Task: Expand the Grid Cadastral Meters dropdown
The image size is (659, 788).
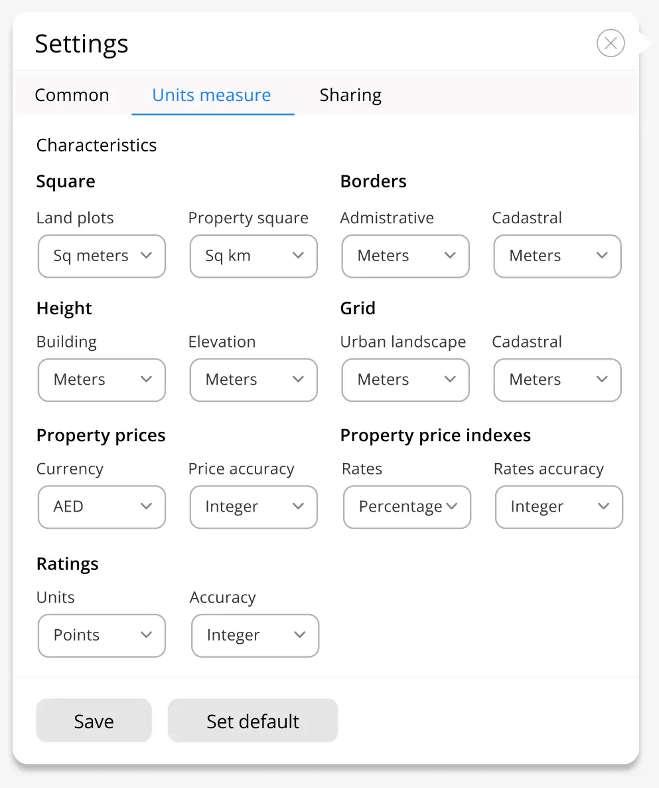Action: click(x=557, y=379)
